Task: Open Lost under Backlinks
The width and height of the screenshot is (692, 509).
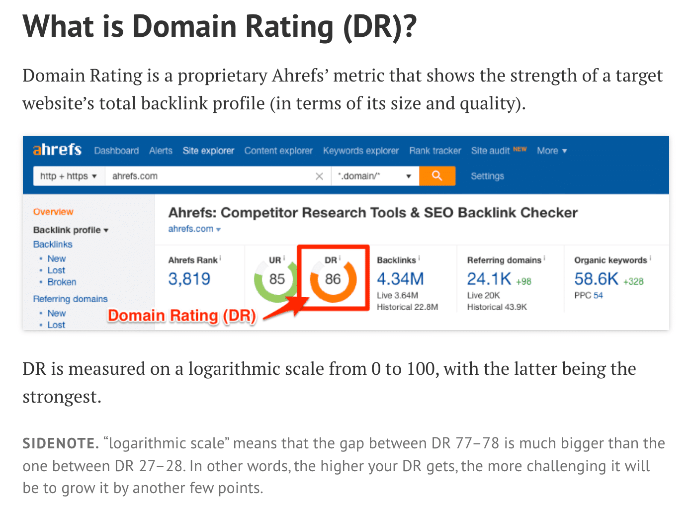Action: click(56, 270)
